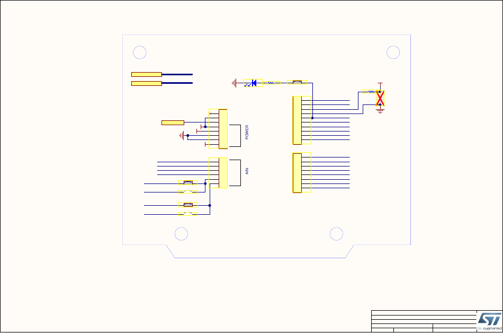Select the POWER connector body
This screenshot has height=333, width=503.
(223, 129)
